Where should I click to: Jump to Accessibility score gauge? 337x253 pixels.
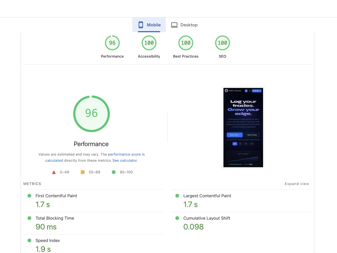pos(149,43)
